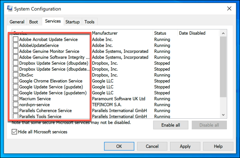
Task: Uncheck Hide all Microsoft services
Action: pyautogui.click(x=14, y=132)
